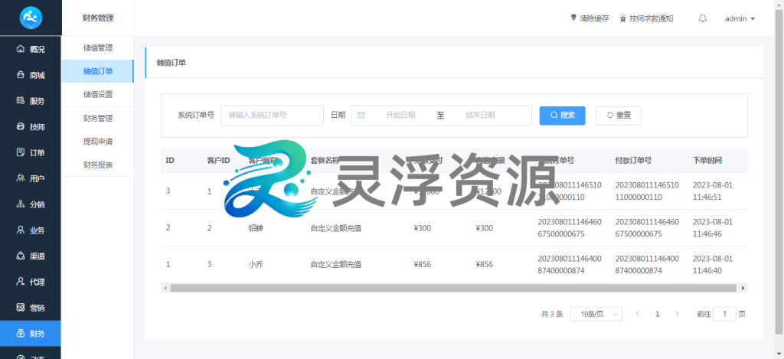
Task: Open 用户 in left sidebar
Action: [31, 178]
